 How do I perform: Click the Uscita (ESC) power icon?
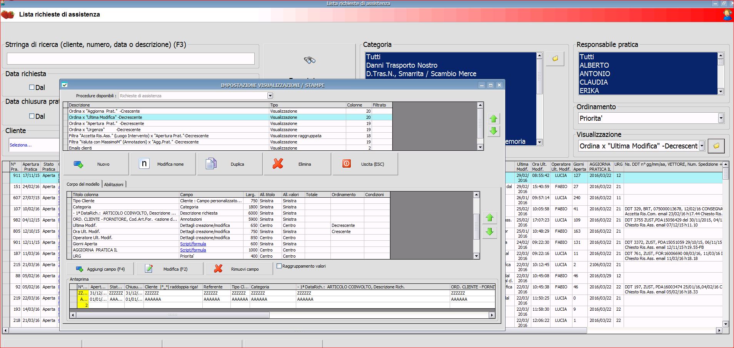346,164
